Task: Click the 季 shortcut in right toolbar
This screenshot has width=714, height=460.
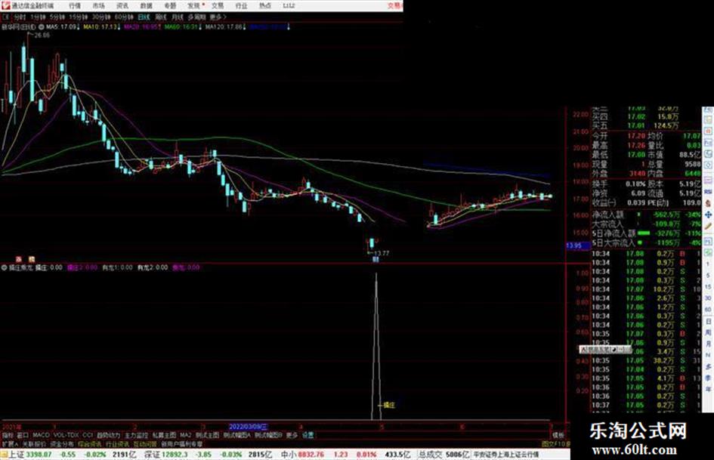Action: (x=708, y=378)
